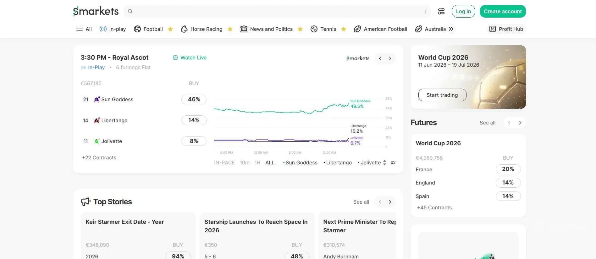Open the 3:30 PM - Royal Ascot event title
Viewport: 596px width, 259px height.
[114, 58]
